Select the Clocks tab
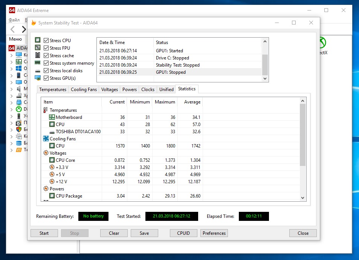359x260 pixels. pos(148,90)
